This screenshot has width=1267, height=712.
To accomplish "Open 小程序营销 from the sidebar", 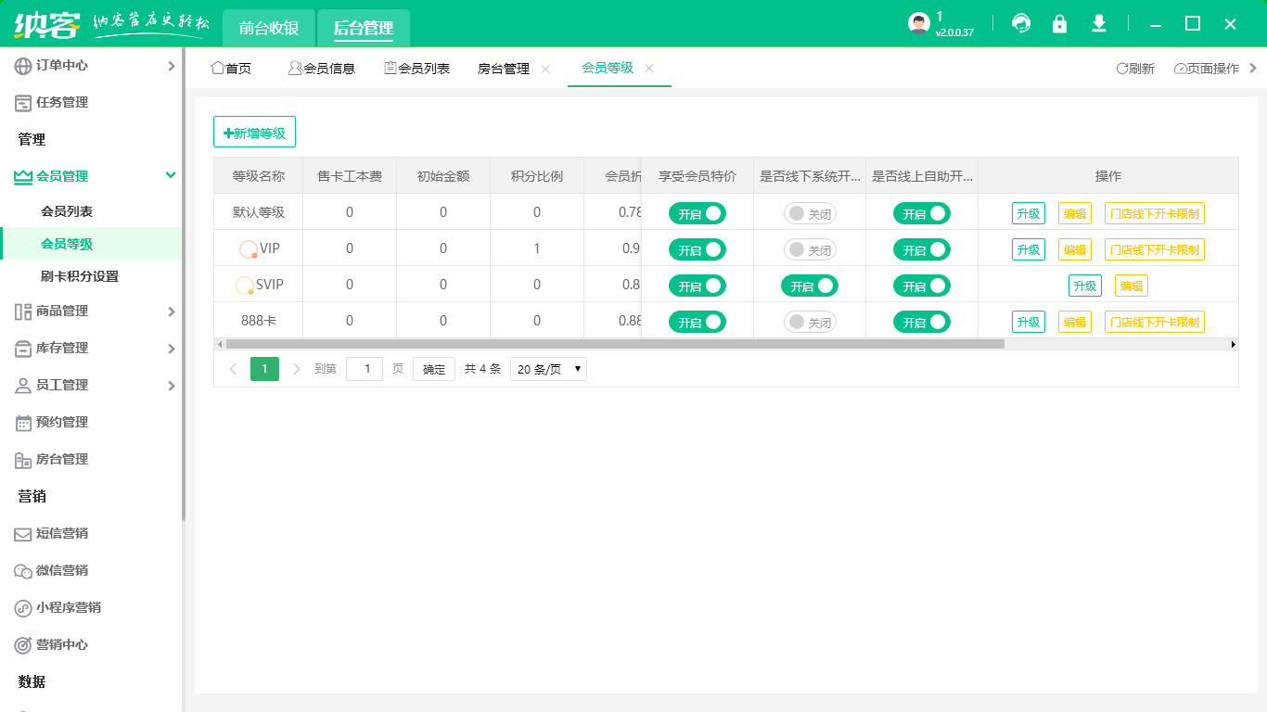I will coord(63,607).
